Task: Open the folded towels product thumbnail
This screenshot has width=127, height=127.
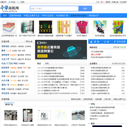Action: [9, 27]
